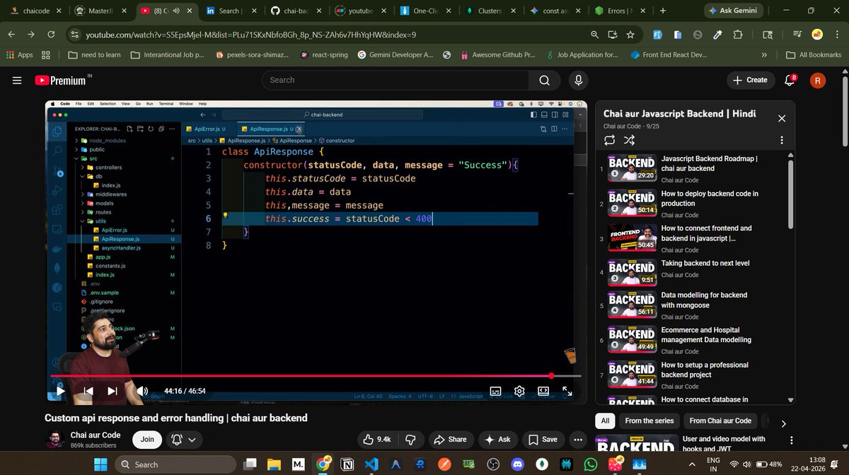
Task: Open the notification bell dropdown under the video
Action: pyautogui.click(x=183, y=439)
